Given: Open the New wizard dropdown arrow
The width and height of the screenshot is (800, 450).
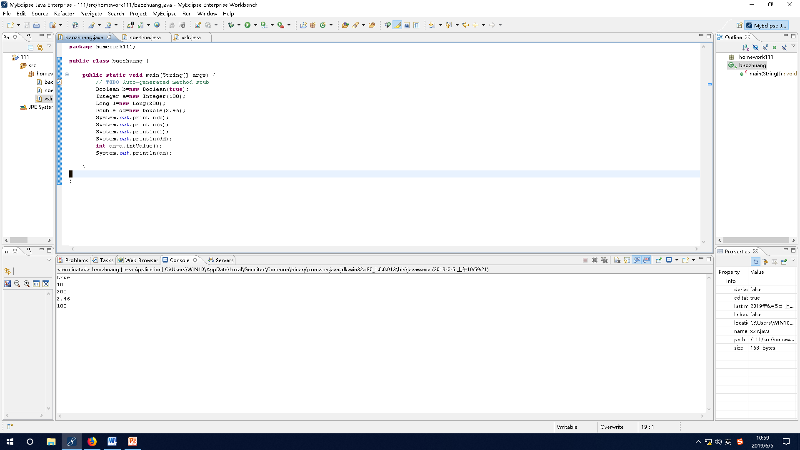Looking at the screenshot, I should click(18, 25).
